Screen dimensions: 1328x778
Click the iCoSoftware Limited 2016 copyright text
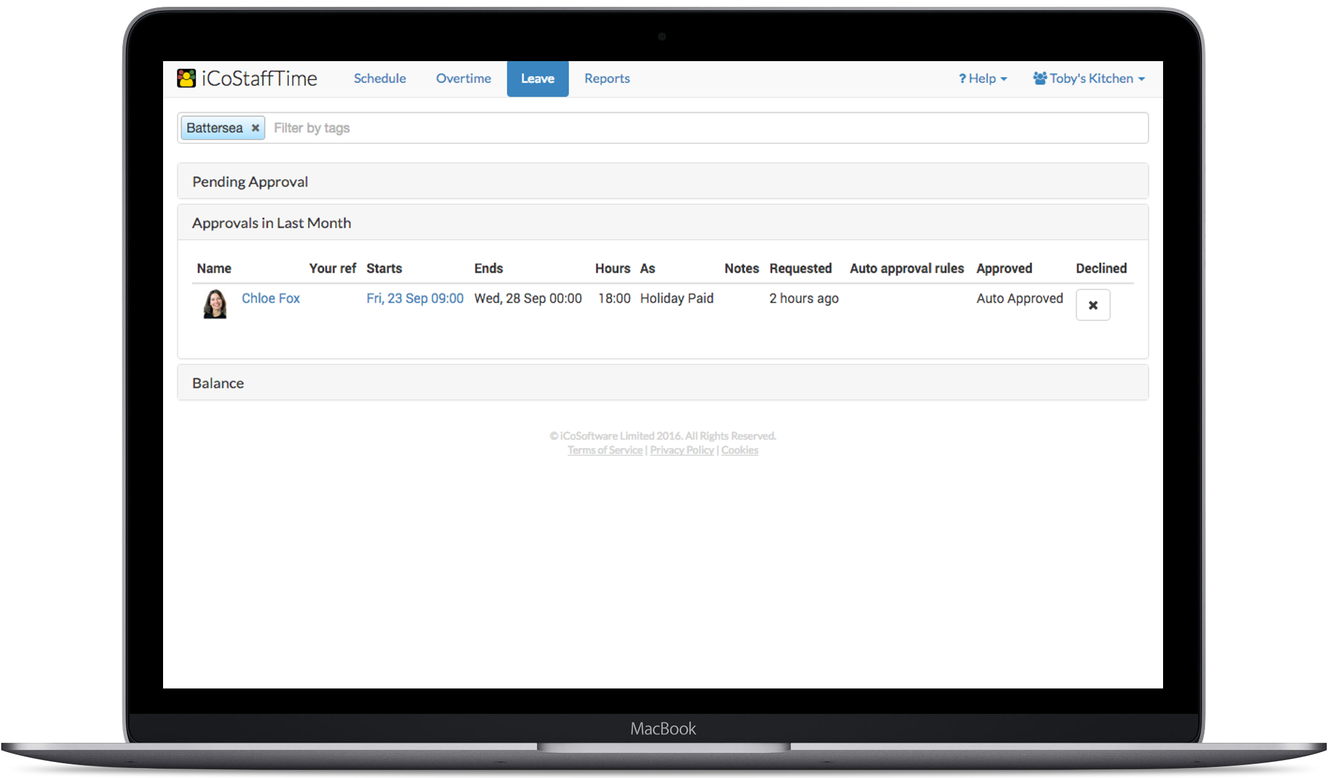[663, 436]
